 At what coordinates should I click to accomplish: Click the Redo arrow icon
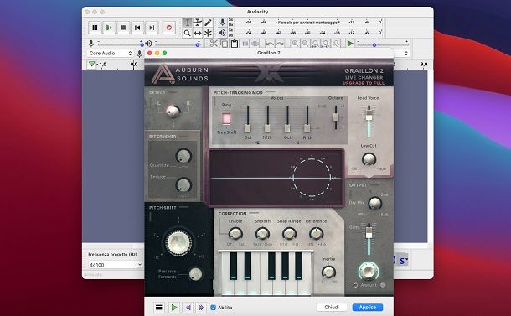[280, 44]
